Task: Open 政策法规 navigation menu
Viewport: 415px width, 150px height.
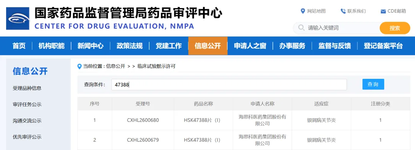Action: (x=130, y=46)
